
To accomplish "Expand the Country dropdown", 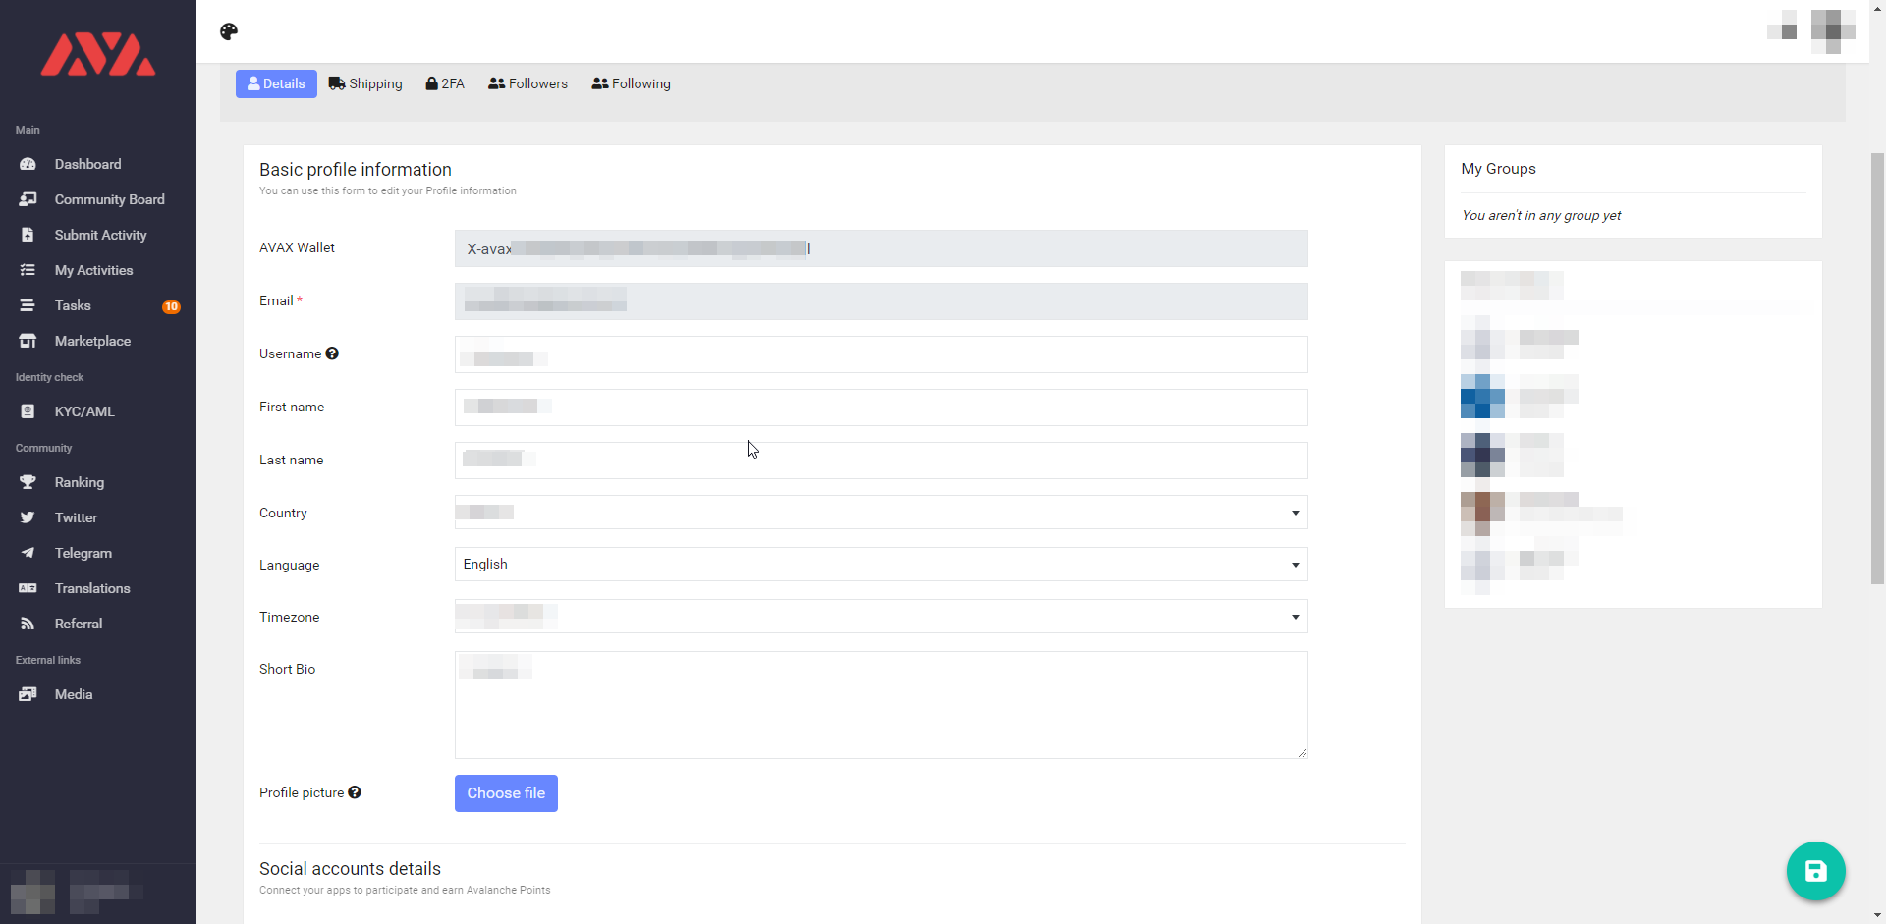I will 880,513.
